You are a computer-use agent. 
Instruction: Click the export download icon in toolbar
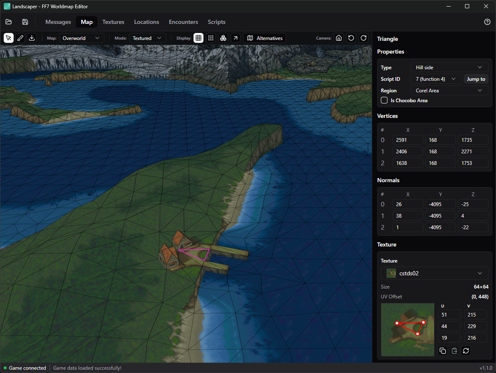click(x=32, y=38)
